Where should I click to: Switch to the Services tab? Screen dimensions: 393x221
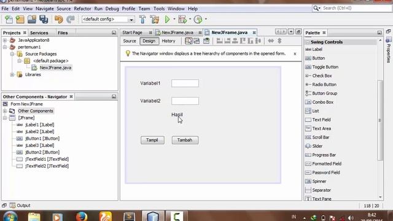point(39,33)
